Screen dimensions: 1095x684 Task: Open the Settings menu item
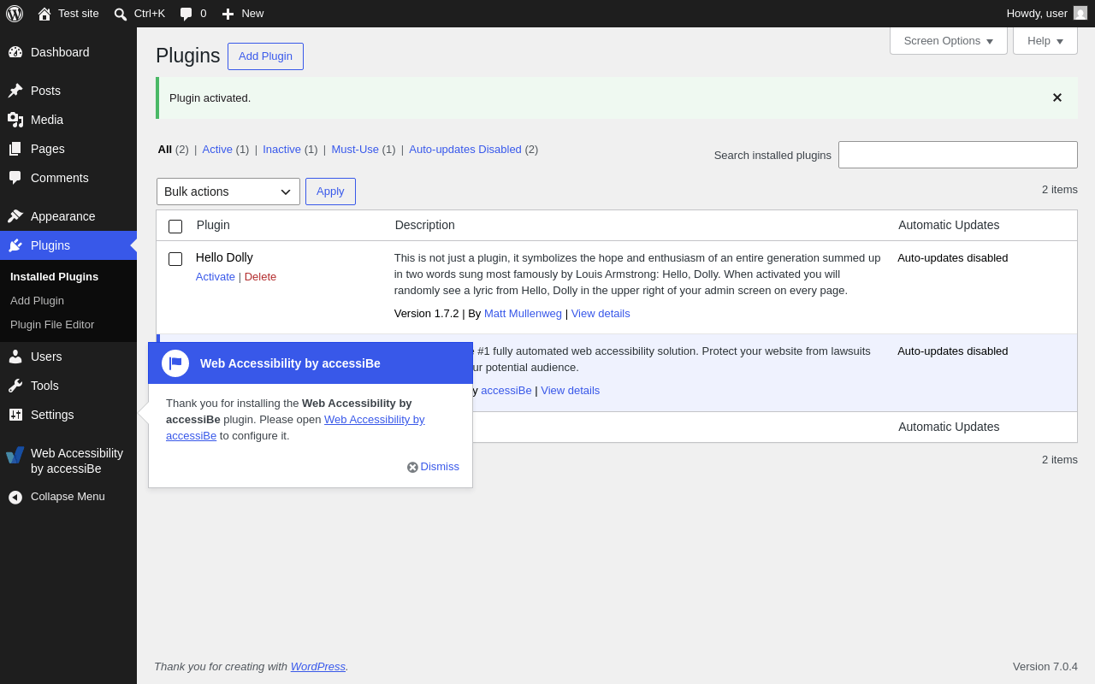(68, 415)
